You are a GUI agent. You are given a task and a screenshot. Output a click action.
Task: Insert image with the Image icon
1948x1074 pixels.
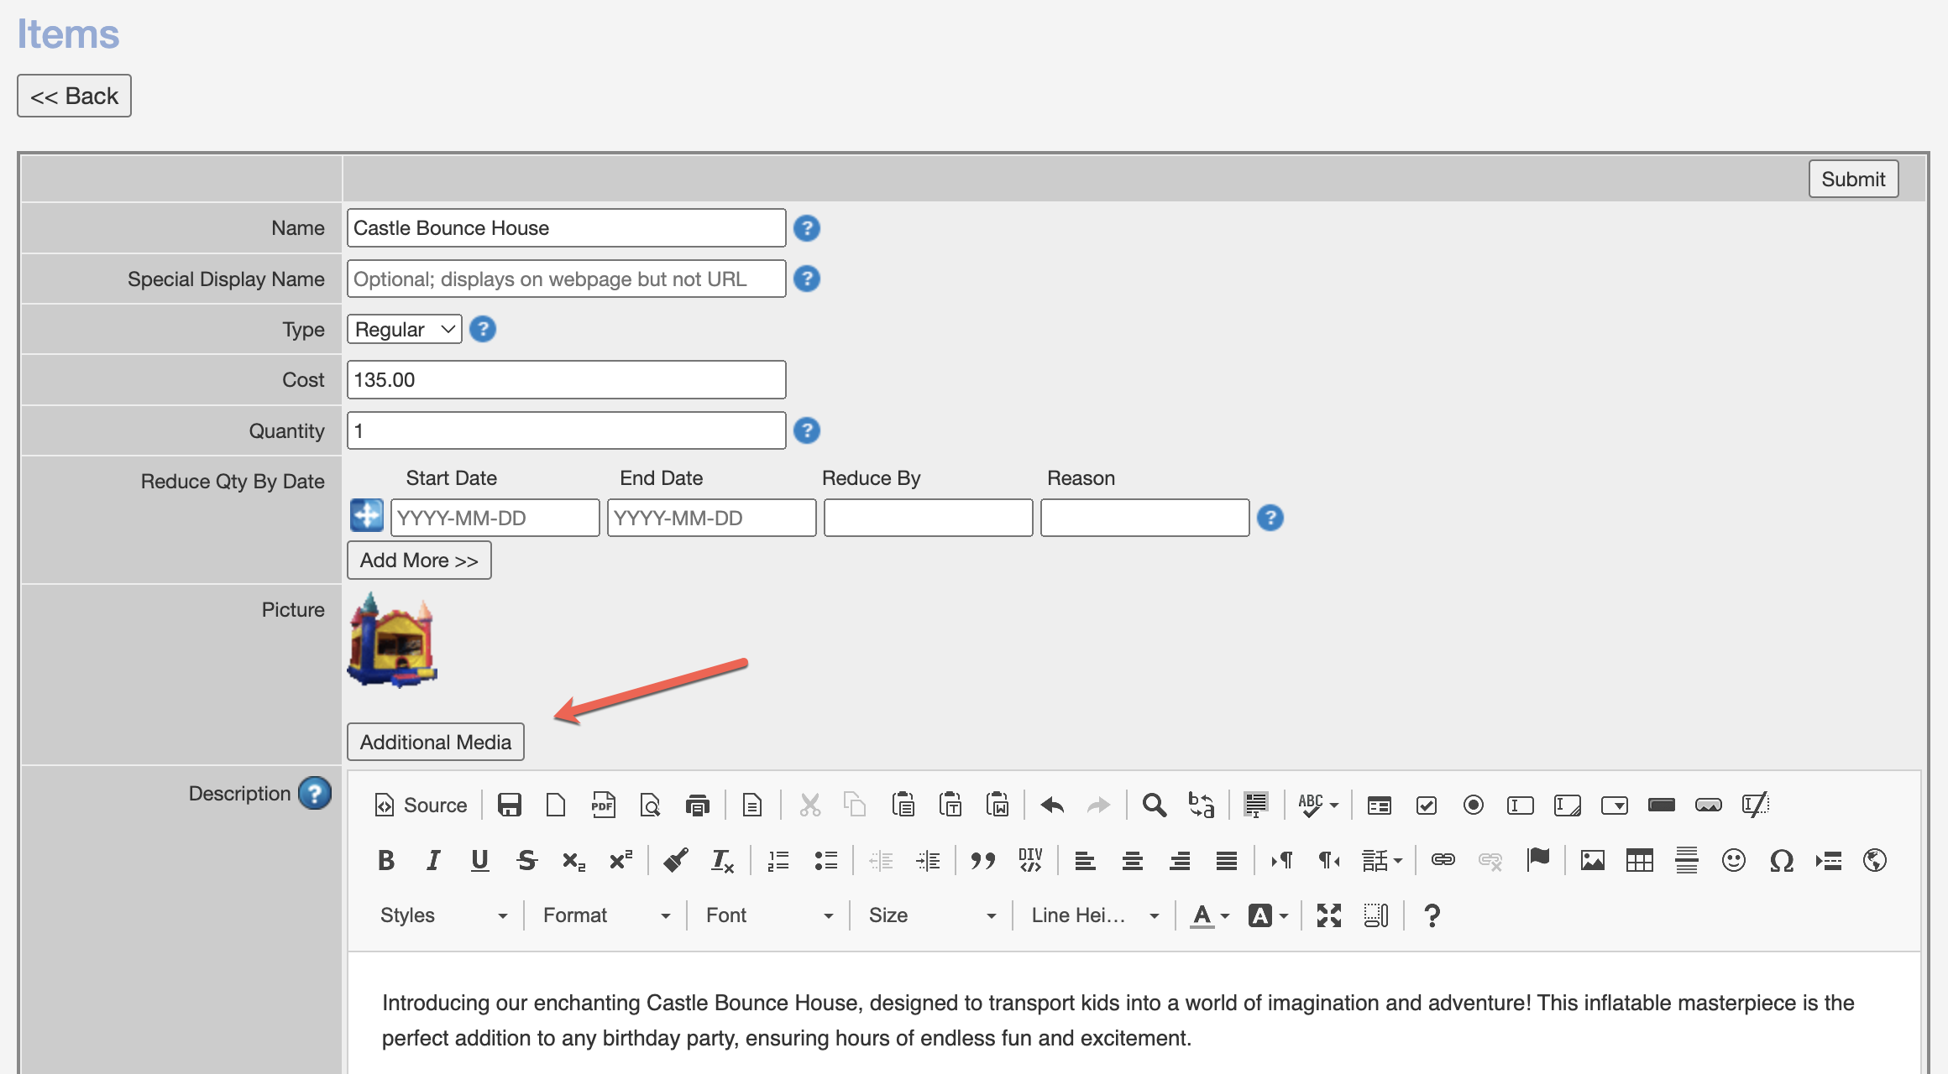(x=1592, y=861)
